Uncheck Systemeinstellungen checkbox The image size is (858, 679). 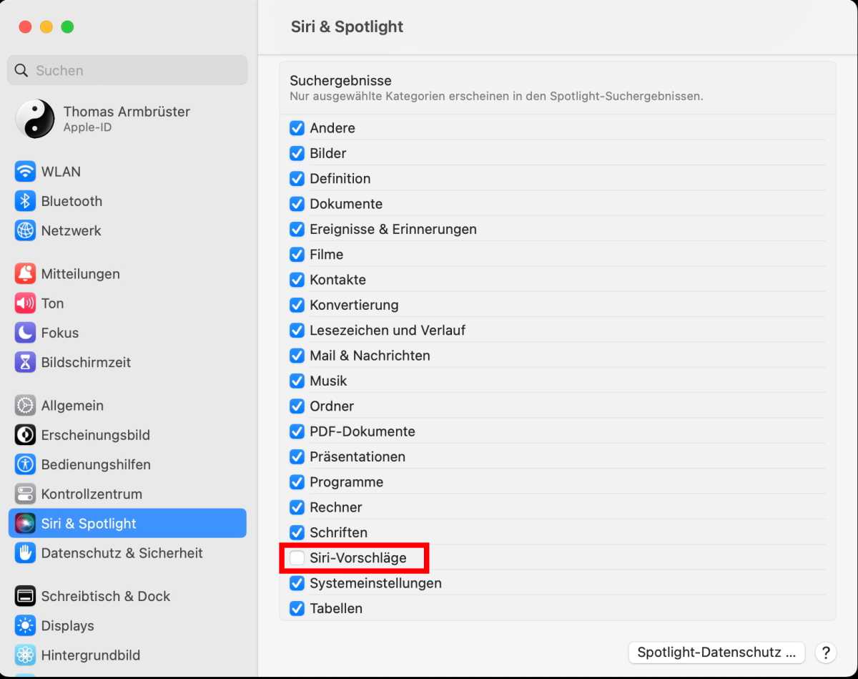click(297, 583)
